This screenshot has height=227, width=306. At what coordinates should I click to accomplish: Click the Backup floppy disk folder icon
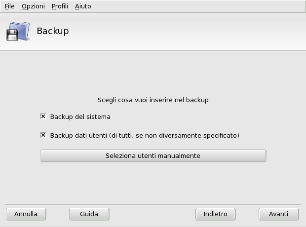coord(18,31)
